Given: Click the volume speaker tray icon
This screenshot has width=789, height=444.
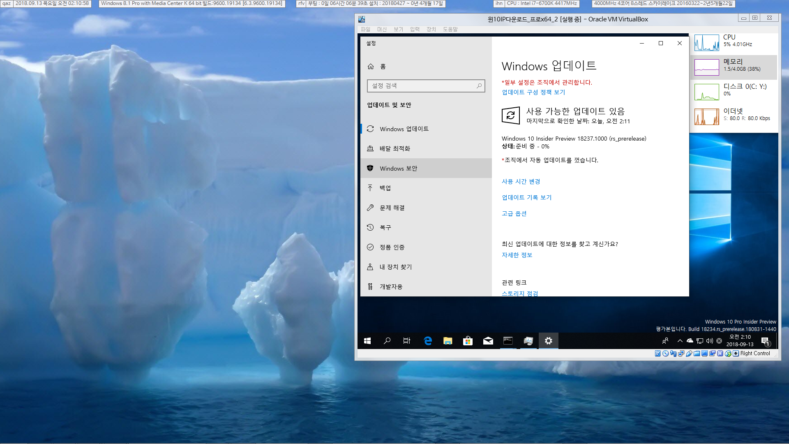Looking at the screenshot, I should (709, 341).
